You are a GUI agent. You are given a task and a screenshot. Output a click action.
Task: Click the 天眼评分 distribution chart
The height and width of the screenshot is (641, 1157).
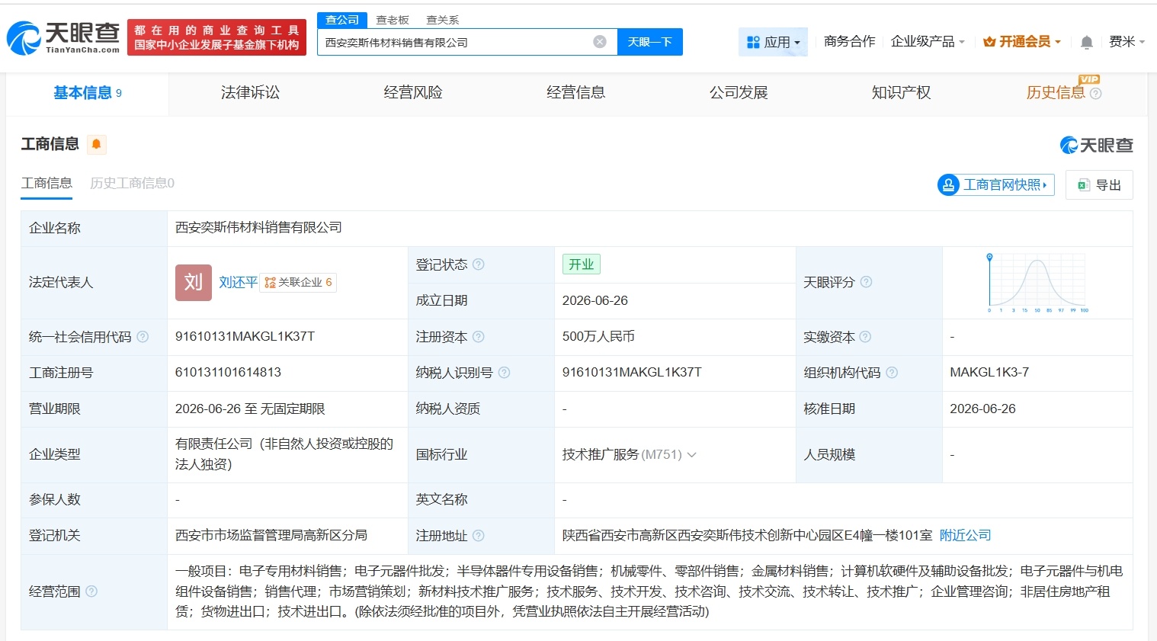tap(1037, 283)
